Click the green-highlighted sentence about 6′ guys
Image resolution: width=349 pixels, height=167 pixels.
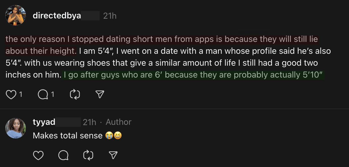click(193, 75)
